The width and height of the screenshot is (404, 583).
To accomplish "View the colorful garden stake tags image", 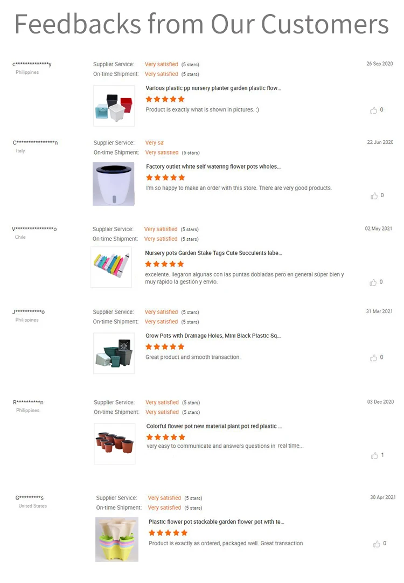I will (111, 267).
